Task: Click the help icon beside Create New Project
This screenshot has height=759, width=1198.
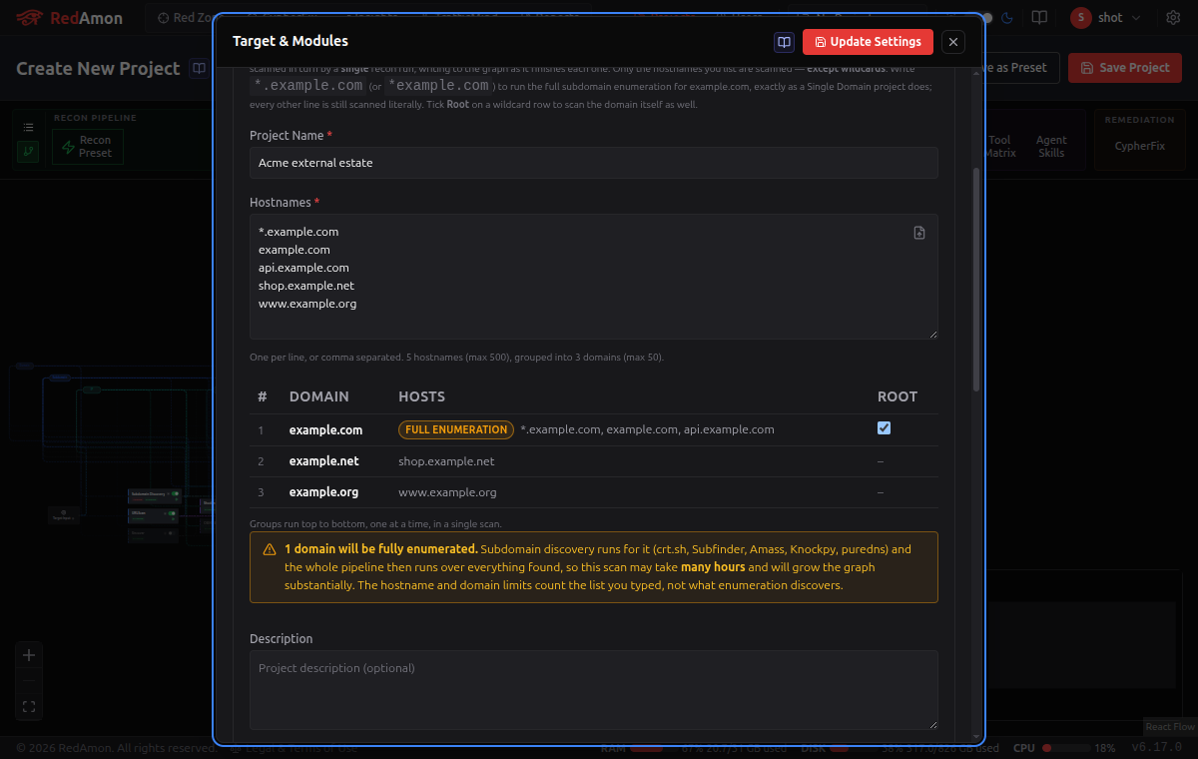Action: 199,68
